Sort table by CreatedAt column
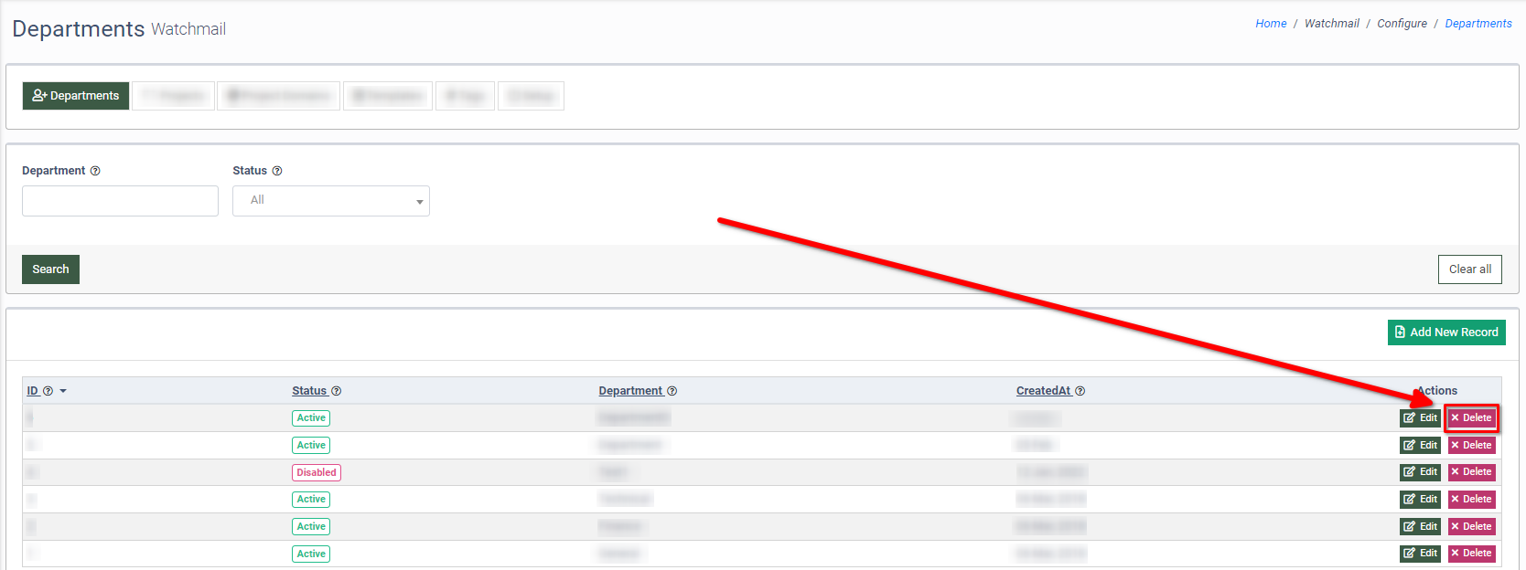The width and height of the screenshot is (1526, 570). pos(1043,391)
